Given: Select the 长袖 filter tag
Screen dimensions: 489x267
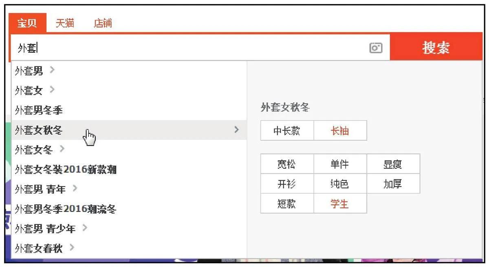Looking at the screenshot, I should tap(341, 130).
